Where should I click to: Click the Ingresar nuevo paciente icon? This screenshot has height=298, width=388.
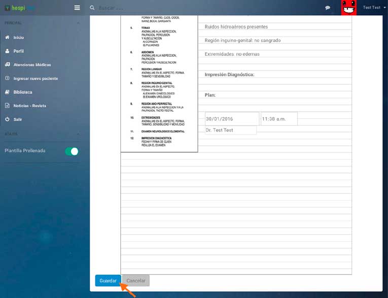click(x=7, y=79)
